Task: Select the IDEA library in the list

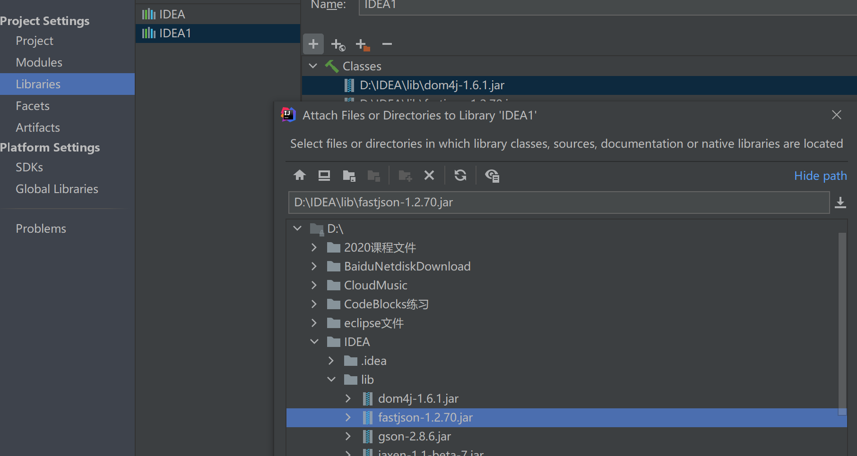Action: [172, 14]
